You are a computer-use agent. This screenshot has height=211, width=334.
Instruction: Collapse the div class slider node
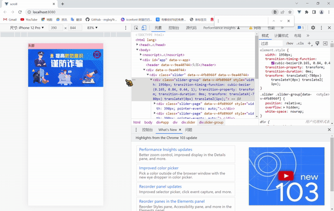[x=148, y=75]
